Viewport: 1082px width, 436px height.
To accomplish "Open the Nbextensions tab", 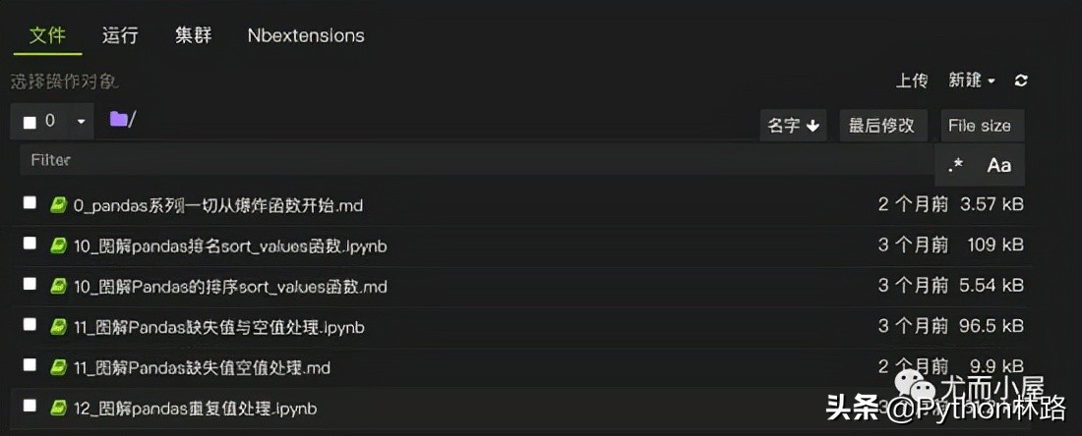I will [x=306, y=35].
